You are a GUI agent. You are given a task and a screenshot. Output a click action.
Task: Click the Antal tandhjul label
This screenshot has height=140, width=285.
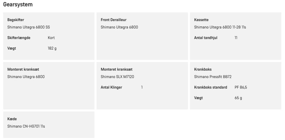(206, 38)
